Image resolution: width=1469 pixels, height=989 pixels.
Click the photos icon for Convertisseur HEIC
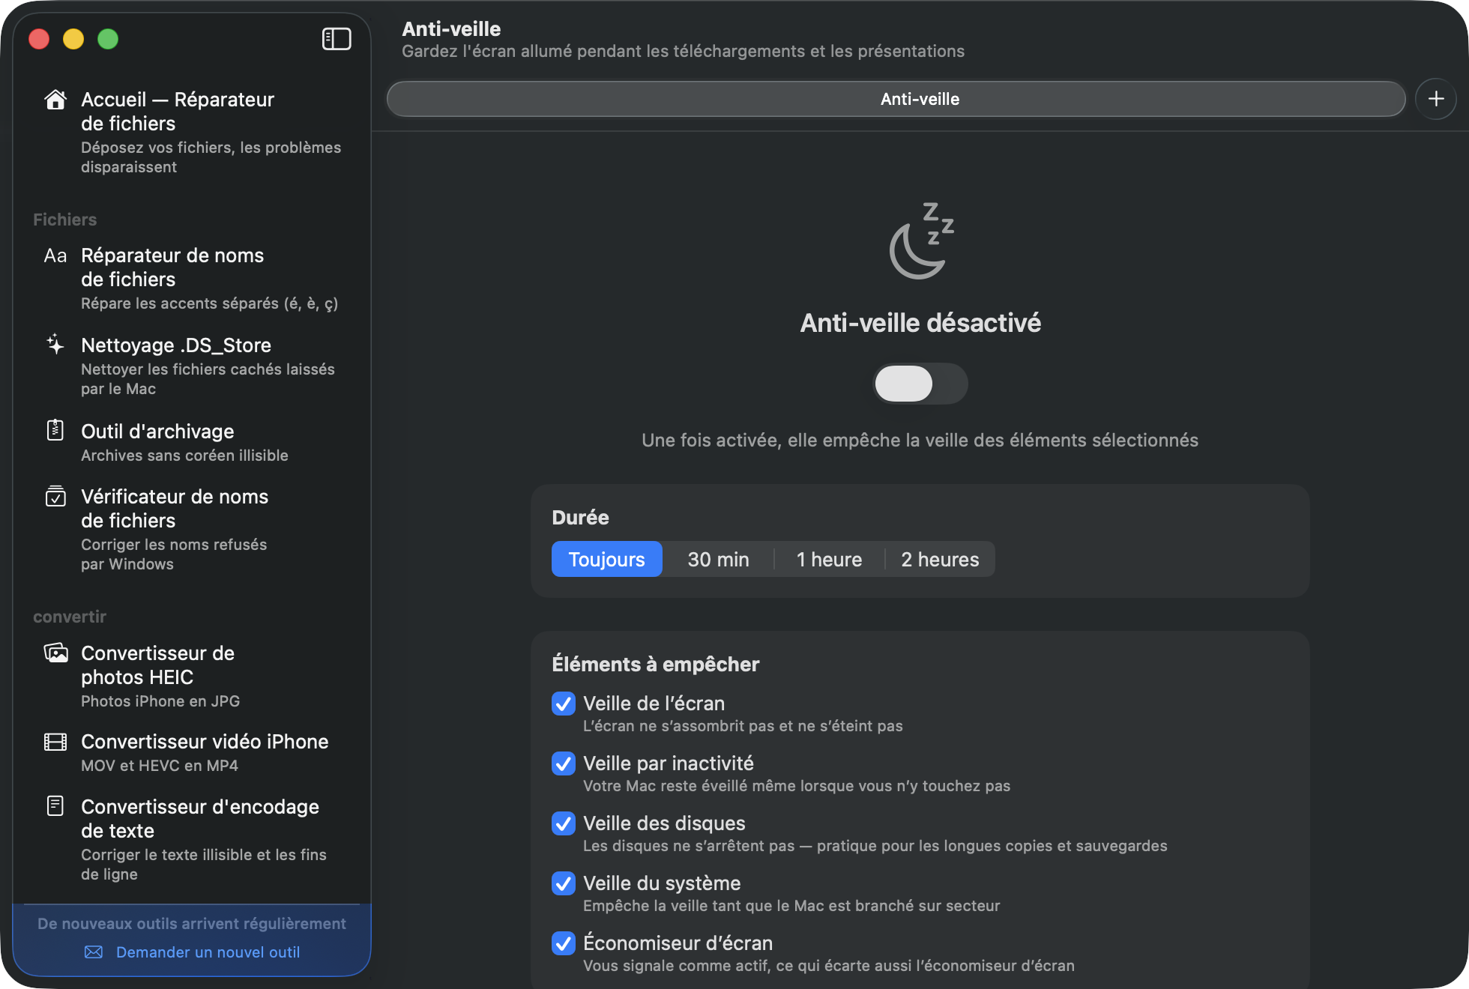(55, 653)
